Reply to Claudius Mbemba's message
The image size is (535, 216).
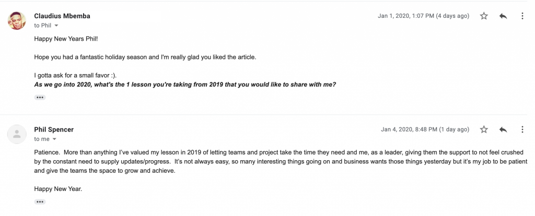pos(503,16)
